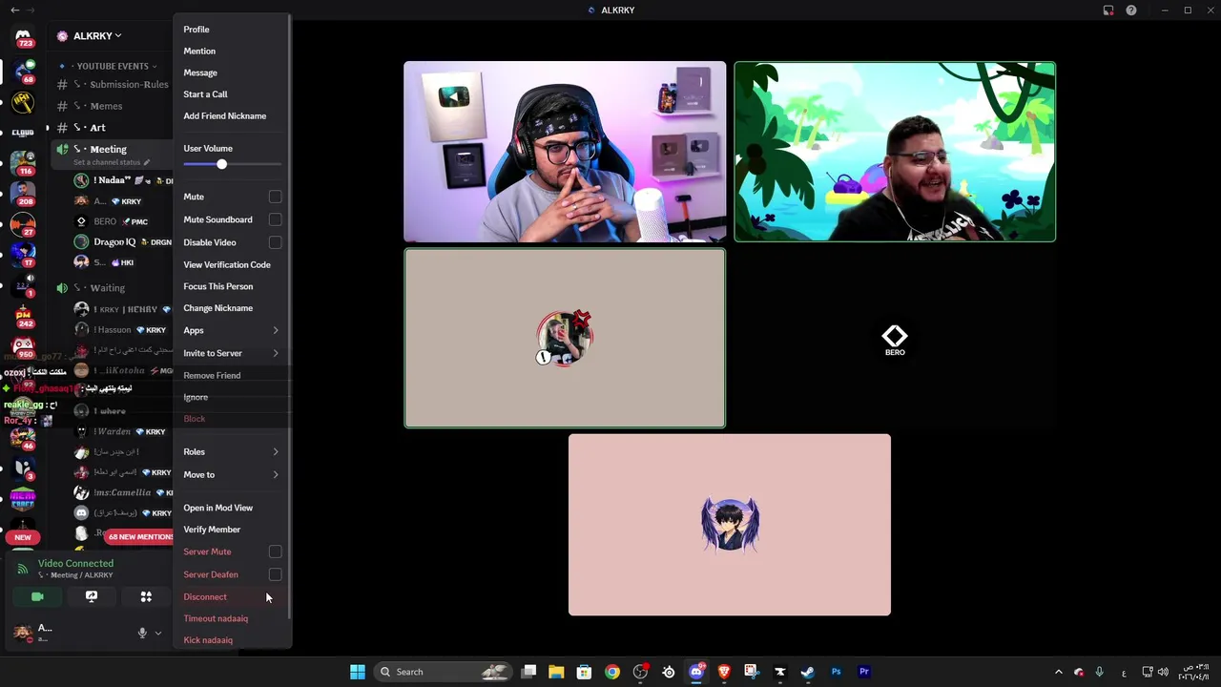
Task: Collapse the YOUTUBE EVENTS category
Action: pos(113,66)
